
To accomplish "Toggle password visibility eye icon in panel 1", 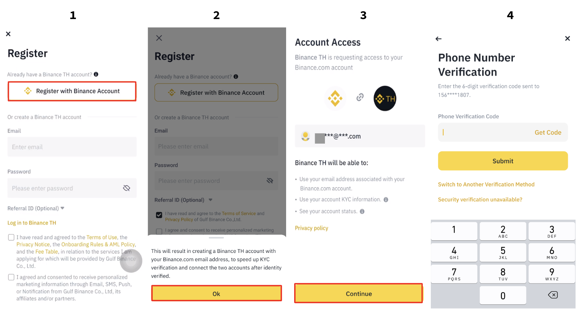I will click(x=126, y=188).
